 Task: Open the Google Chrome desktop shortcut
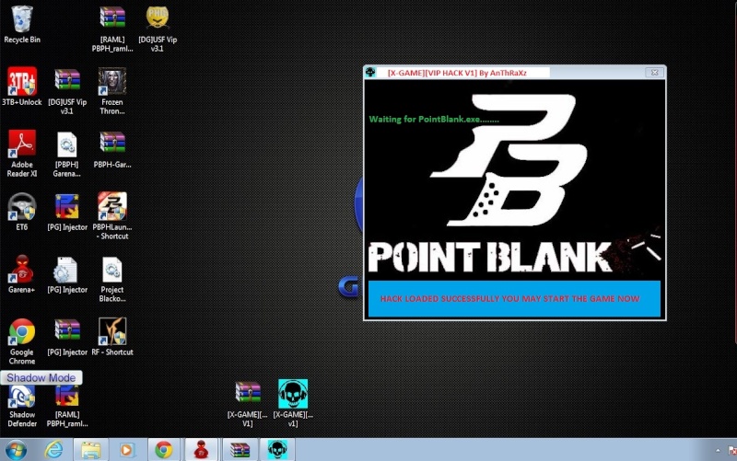click(21, 331)
